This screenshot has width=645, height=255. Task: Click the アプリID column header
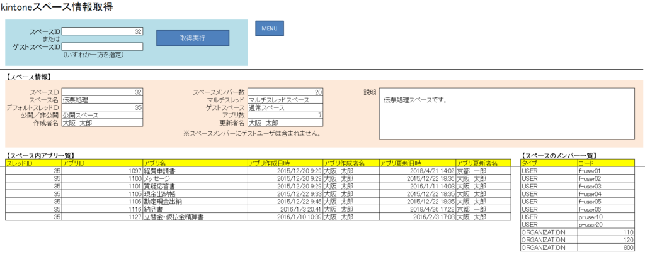click(102, 163)
